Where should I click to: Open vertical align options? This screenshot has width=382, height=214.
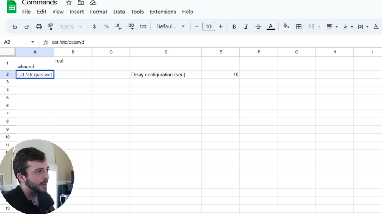348,26
